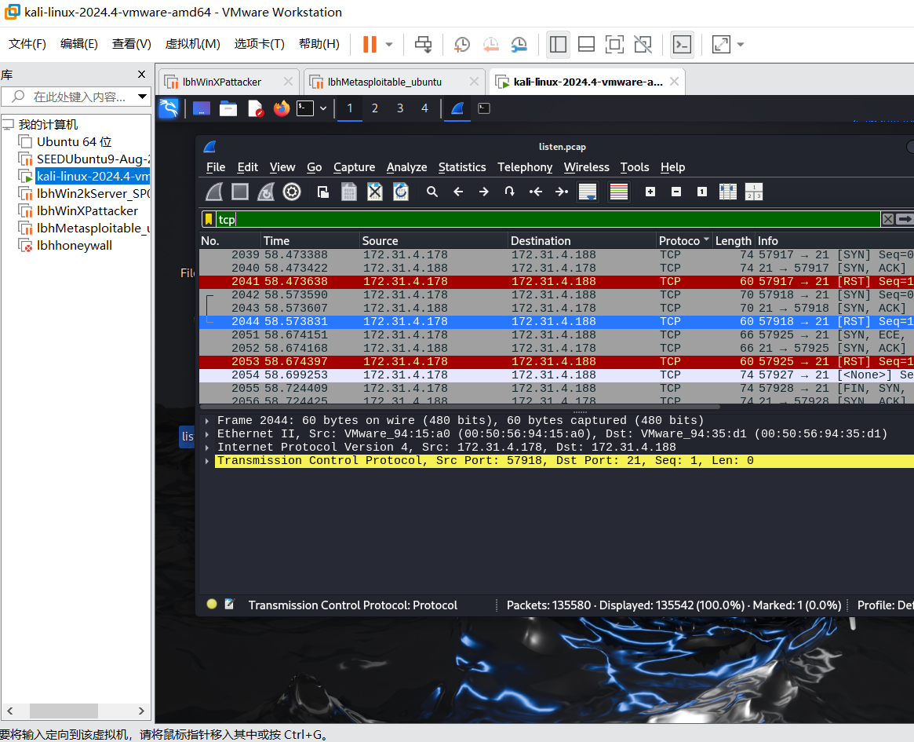Open the Statistics menu
Image resolution: width=914 pixels, height=742 pixels.
(x=461, y=167)
